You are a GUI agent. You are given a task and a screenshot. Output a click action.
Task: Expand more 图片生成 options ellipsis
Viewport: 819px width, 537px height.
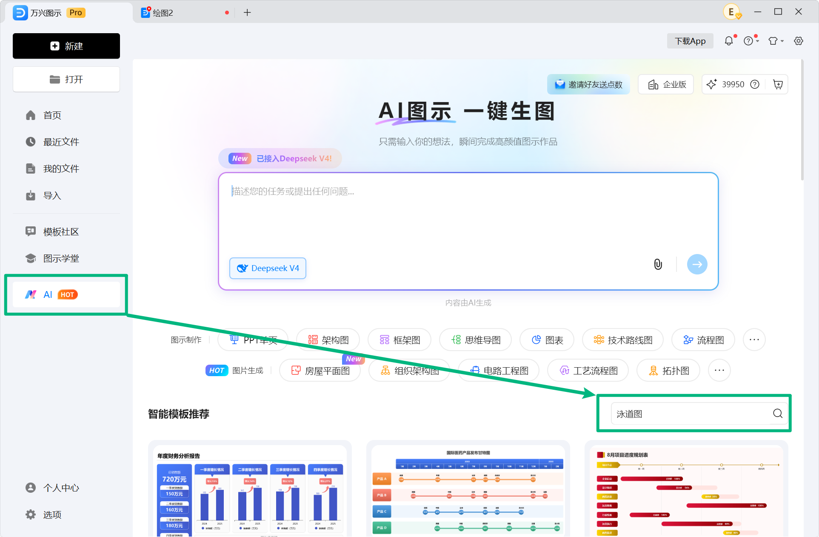(x=719, y=370)
